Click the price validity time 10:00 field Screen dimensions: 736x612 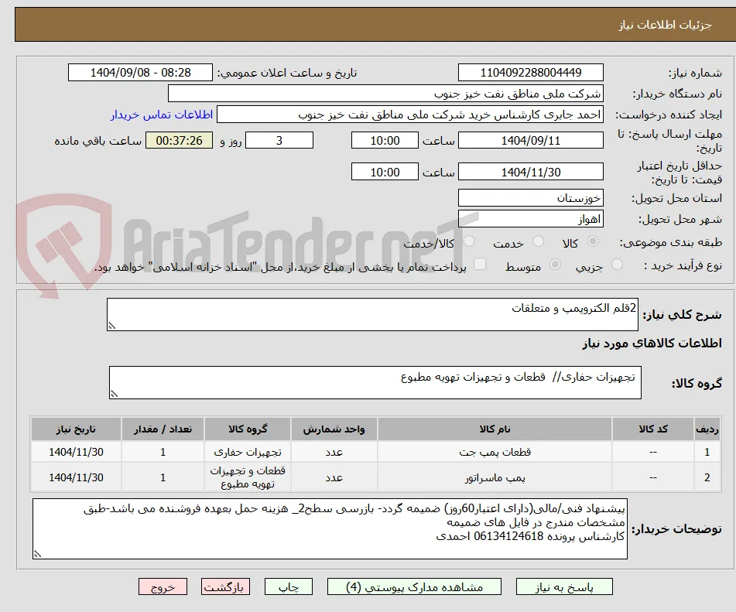[385, 172]
